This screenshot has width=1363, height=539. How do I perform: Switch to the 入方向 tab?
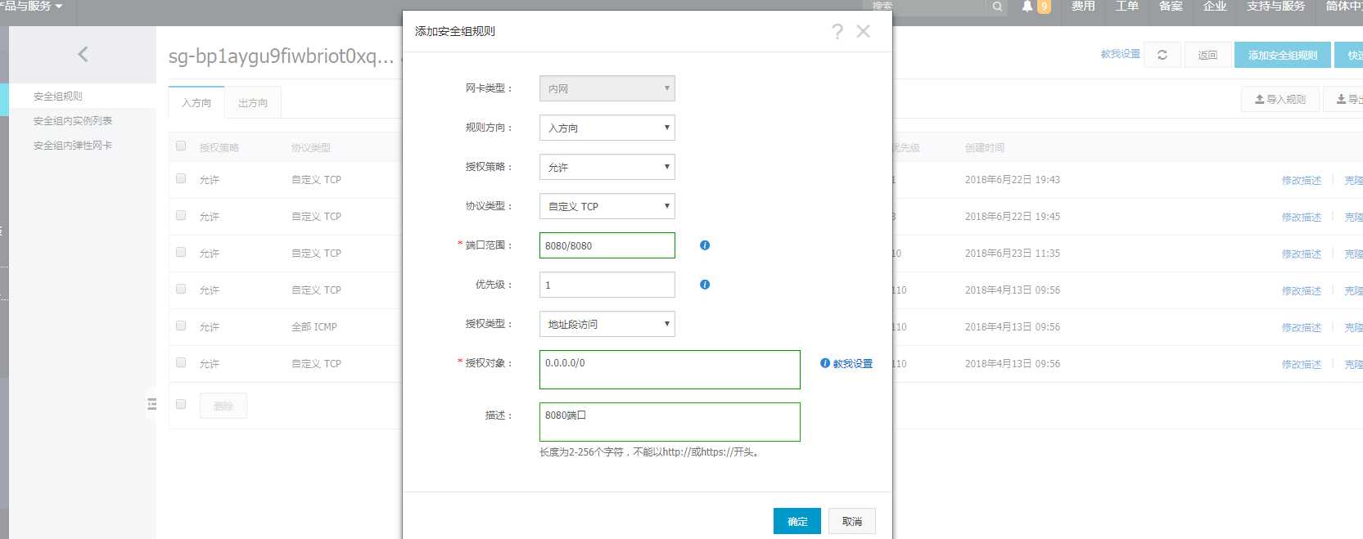196,102
